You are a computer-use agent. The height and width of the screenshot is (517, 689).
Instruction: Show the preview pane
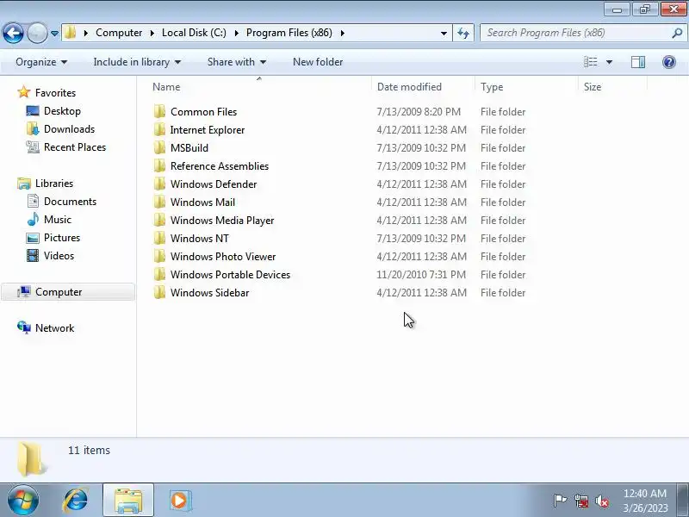[638, 62]
